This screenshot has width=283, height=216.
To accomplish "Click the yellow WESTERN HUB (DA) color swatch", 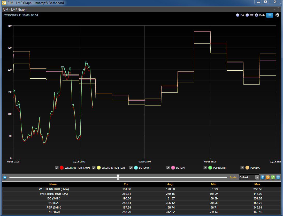I will tap(99, 168).
